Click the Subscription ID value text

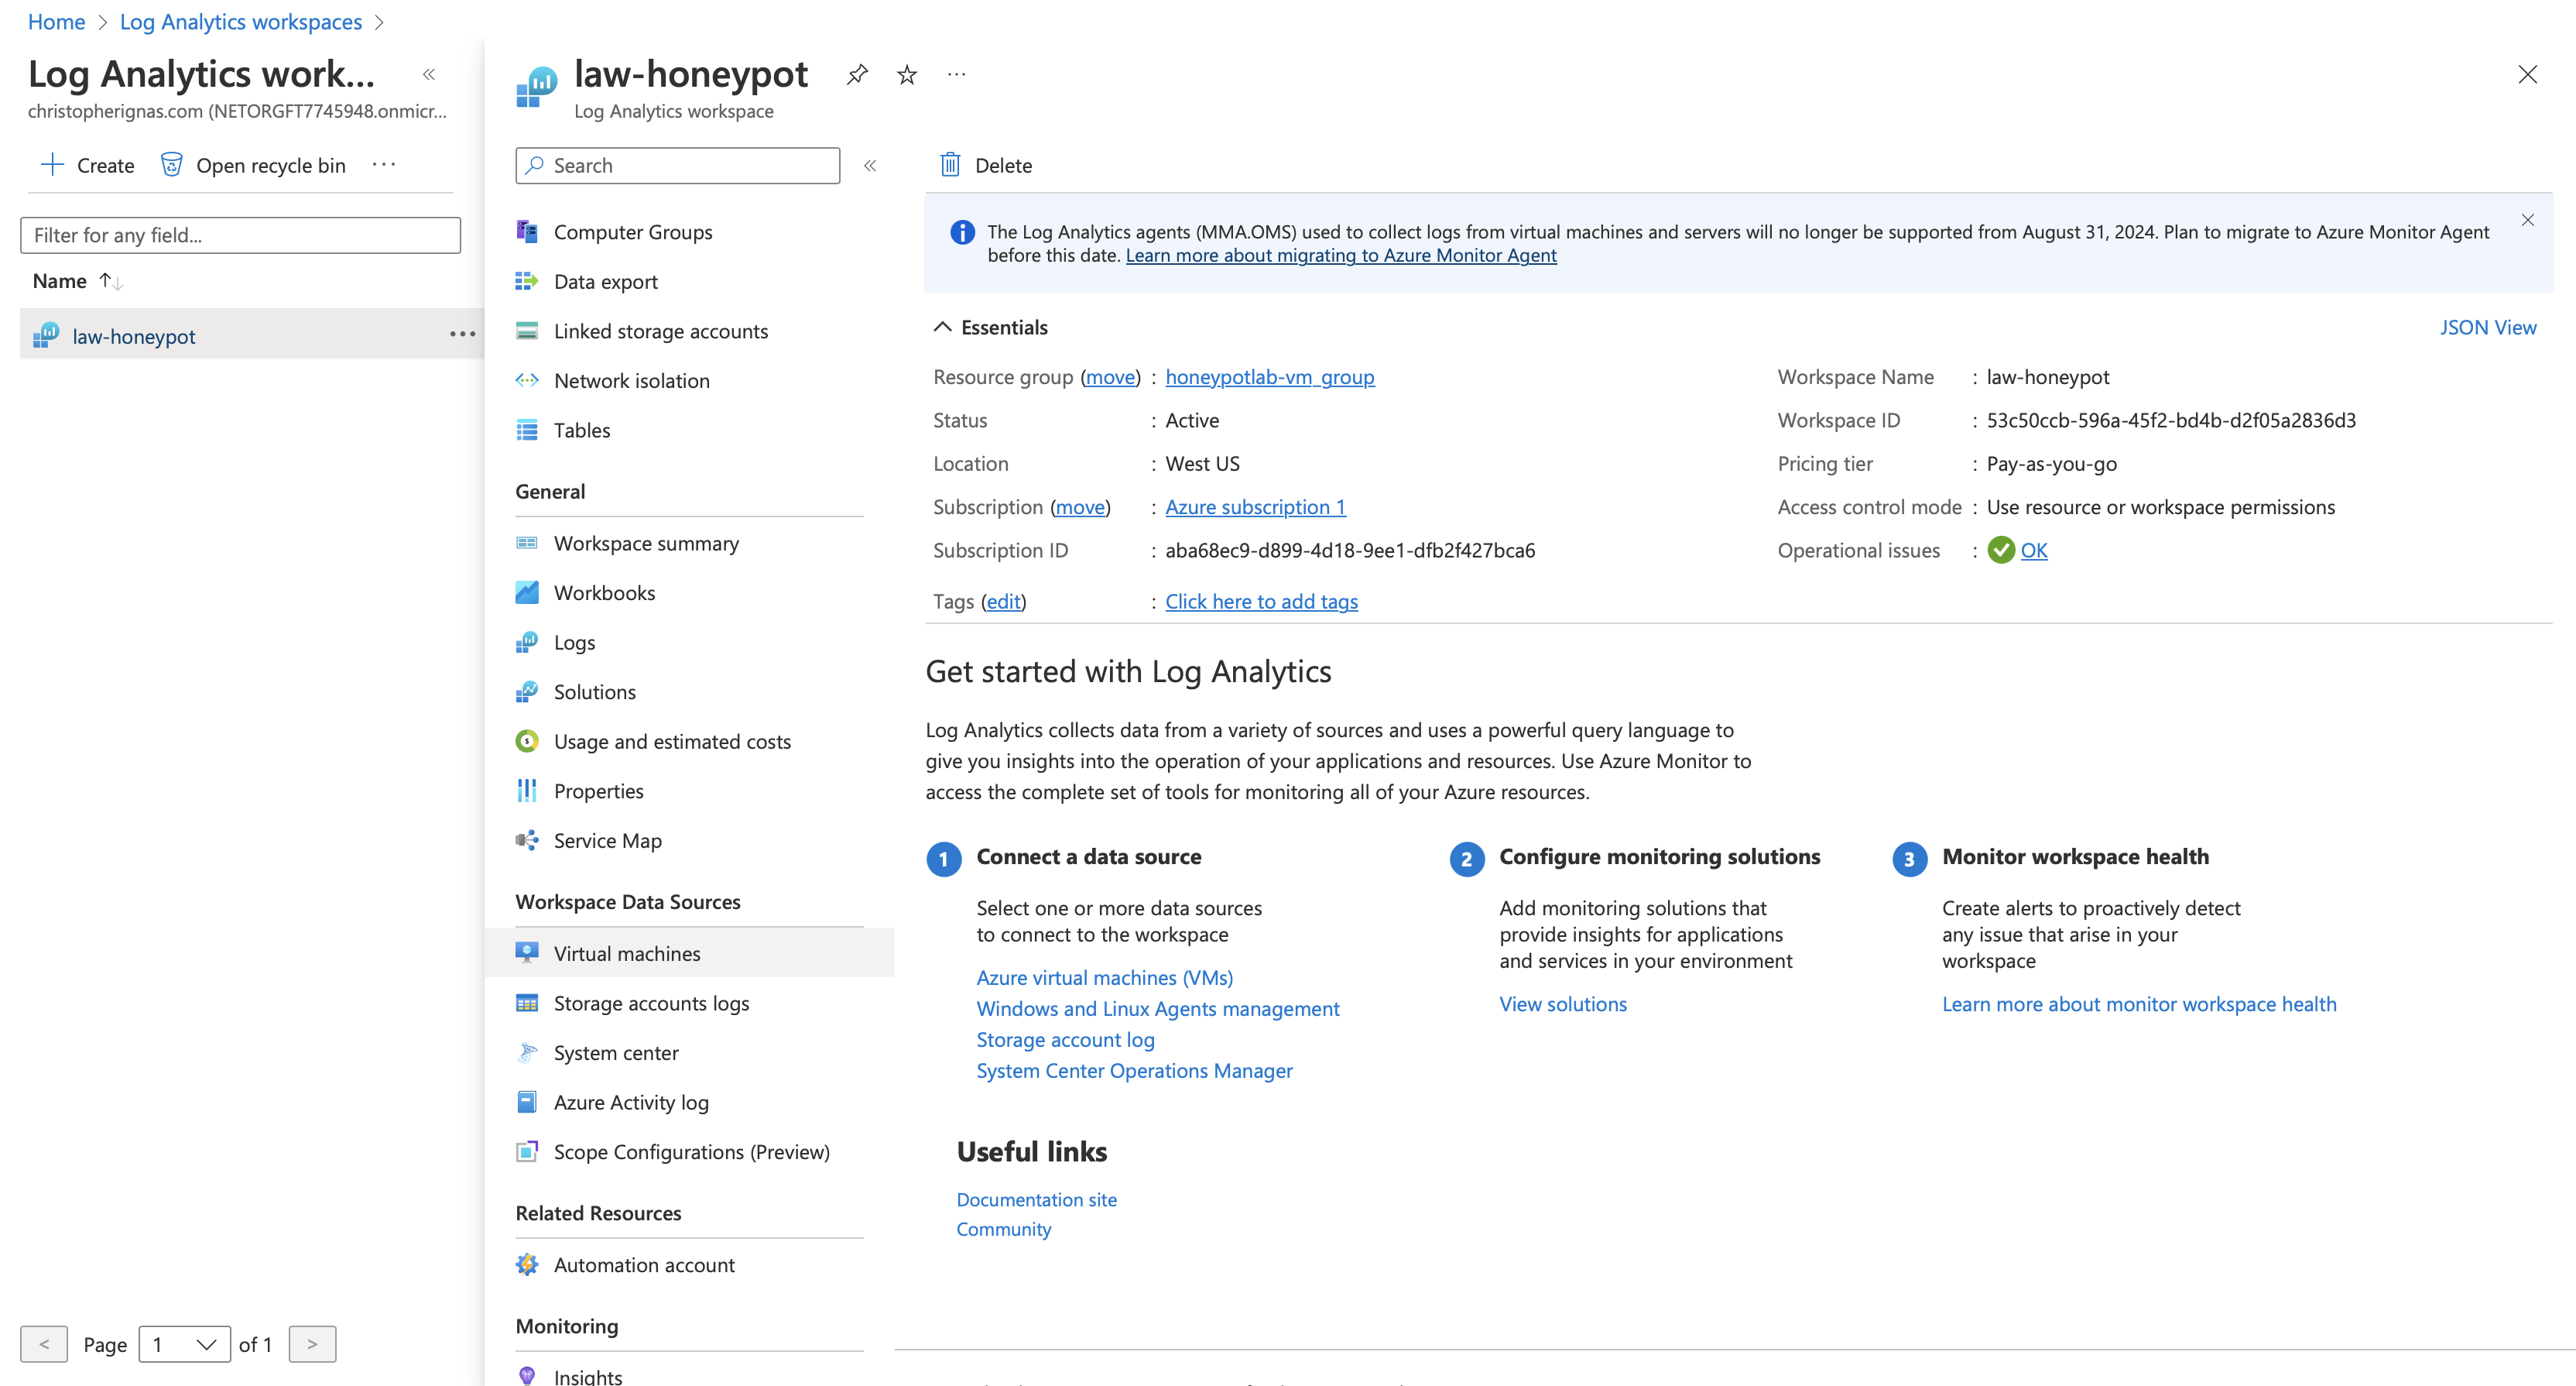coord(1350,550)
